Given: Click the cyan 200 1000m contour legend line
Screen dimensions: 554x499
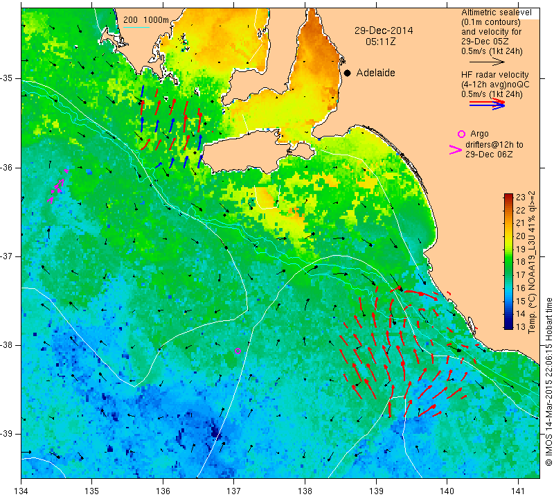Looking at the screenshot, I should [136, 27].
